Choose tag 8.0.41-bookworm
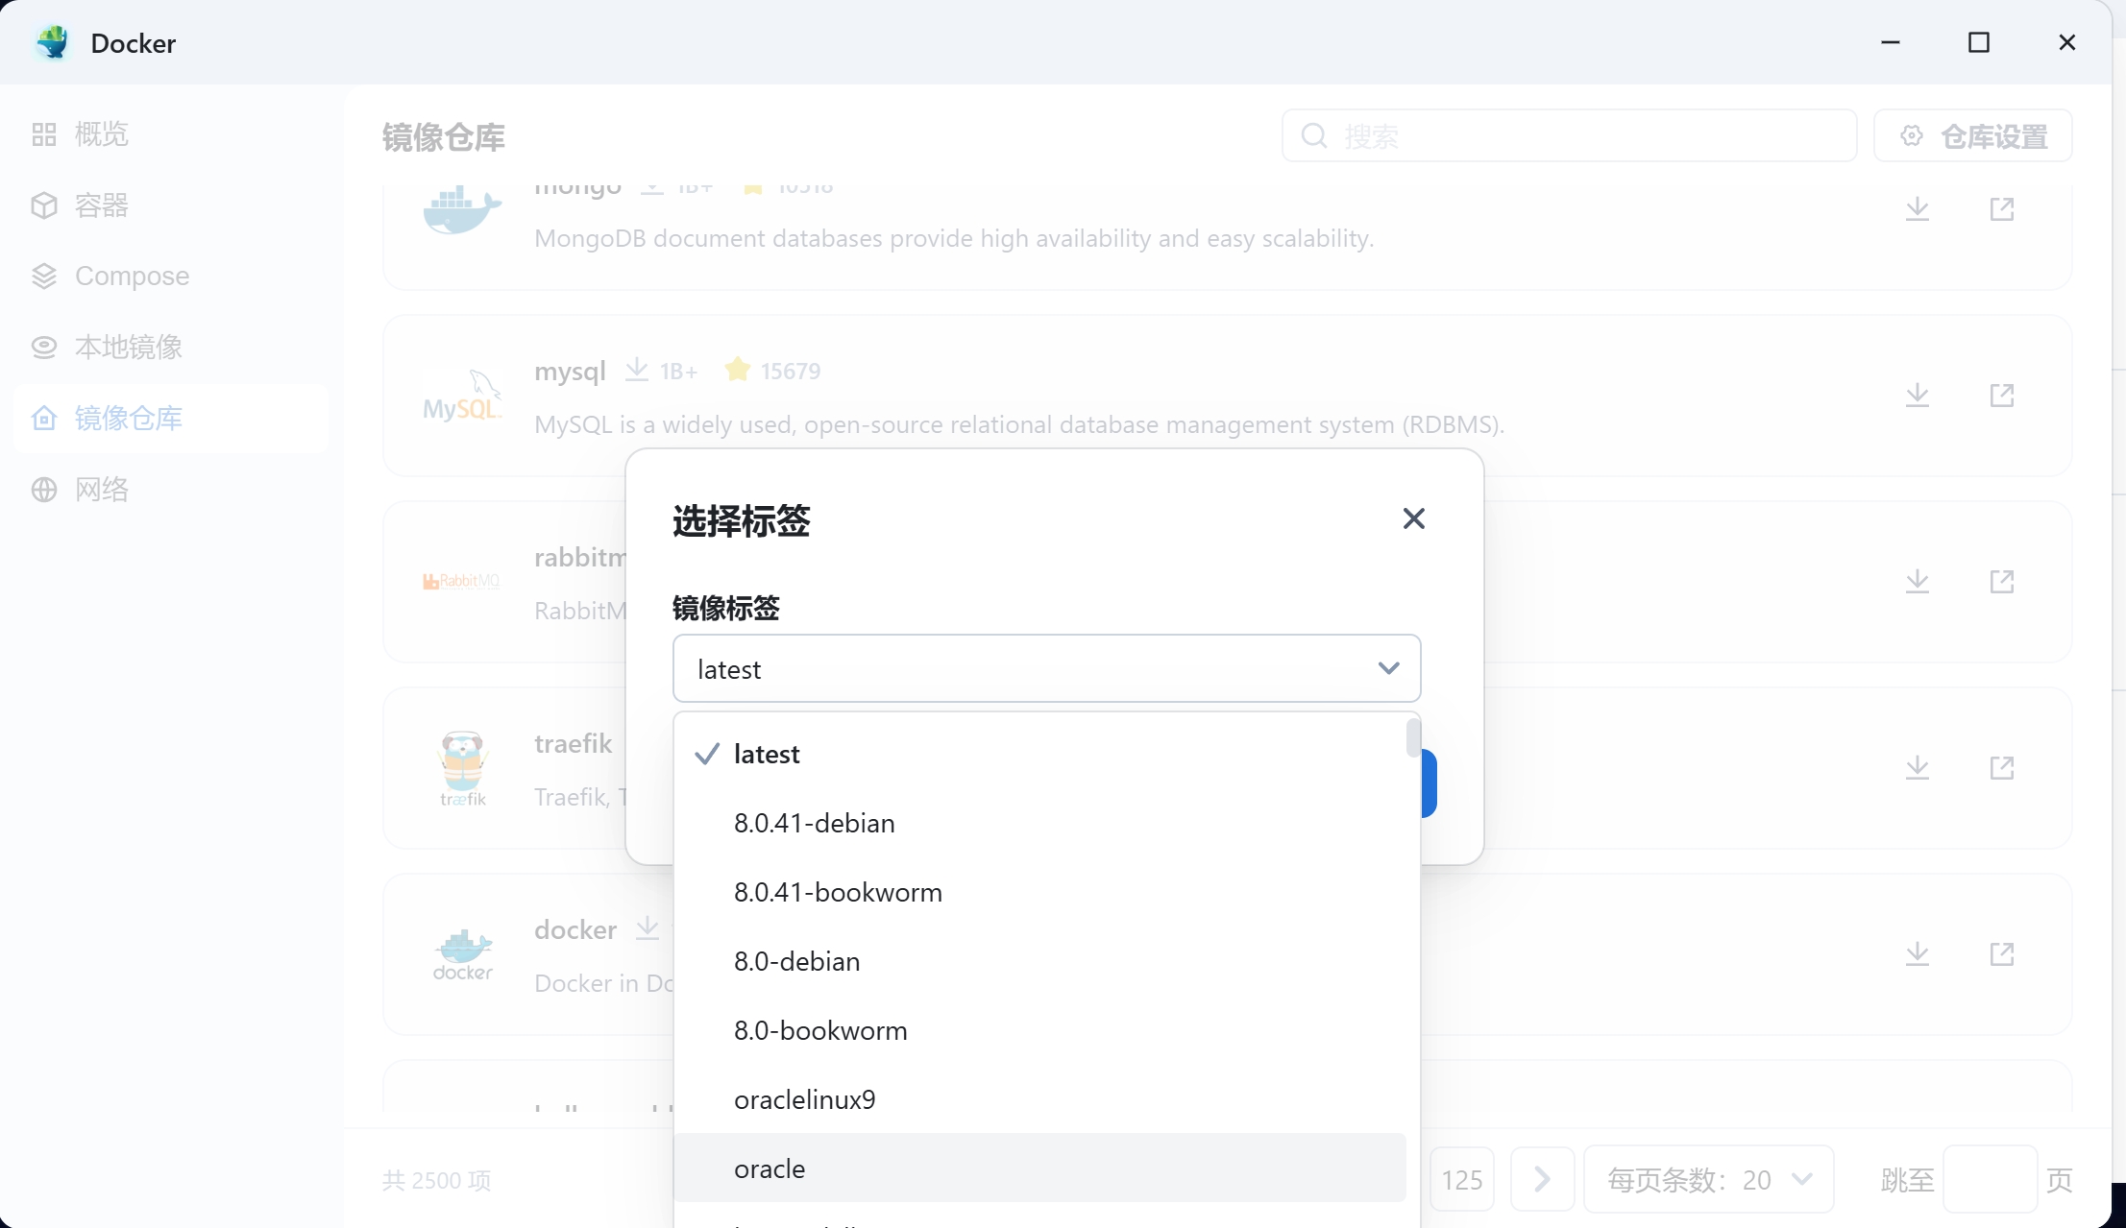The height and width of the screenshot is (1228, 2126). tap(1039, 892)
